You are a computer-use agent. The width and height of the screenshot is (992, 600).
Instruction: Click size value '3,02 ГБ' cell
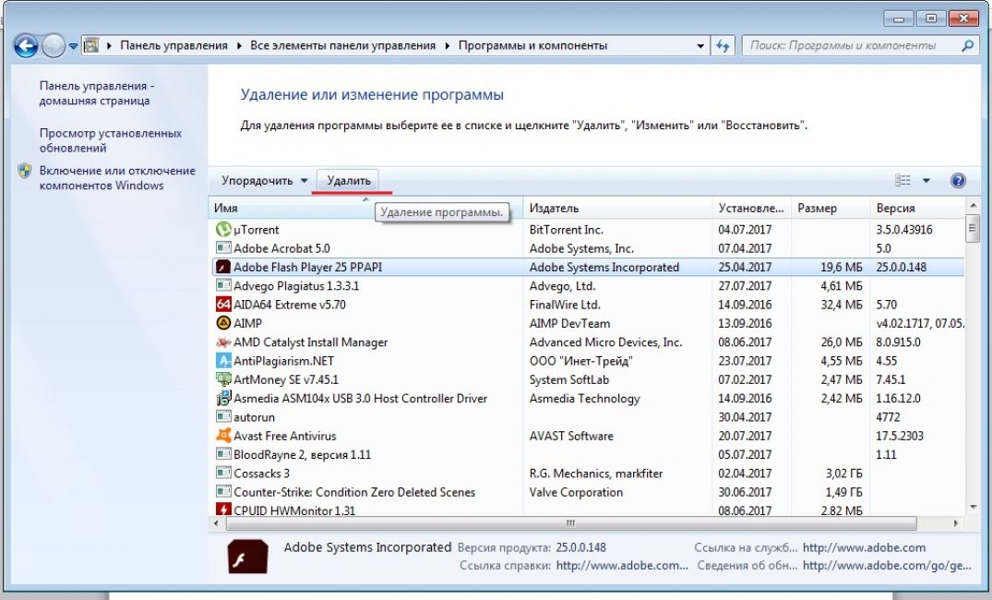coord(844,474)
